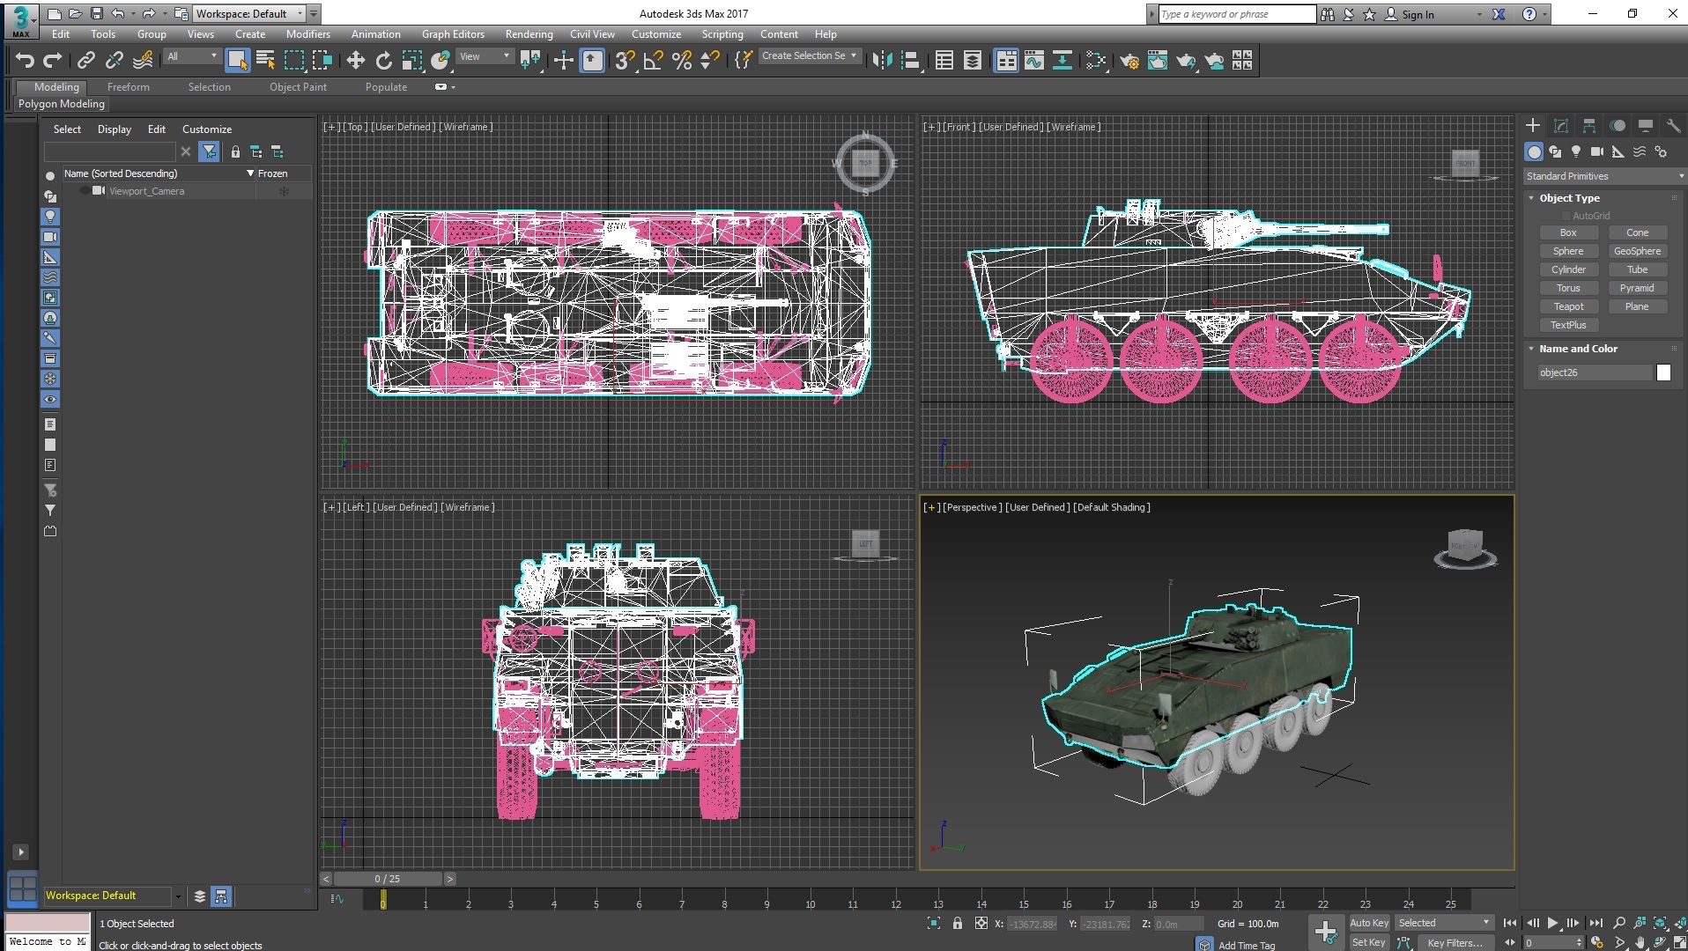Open the selection filter All dropdown
Viewport: 1688px width, 951px height.
click(192, 56)
